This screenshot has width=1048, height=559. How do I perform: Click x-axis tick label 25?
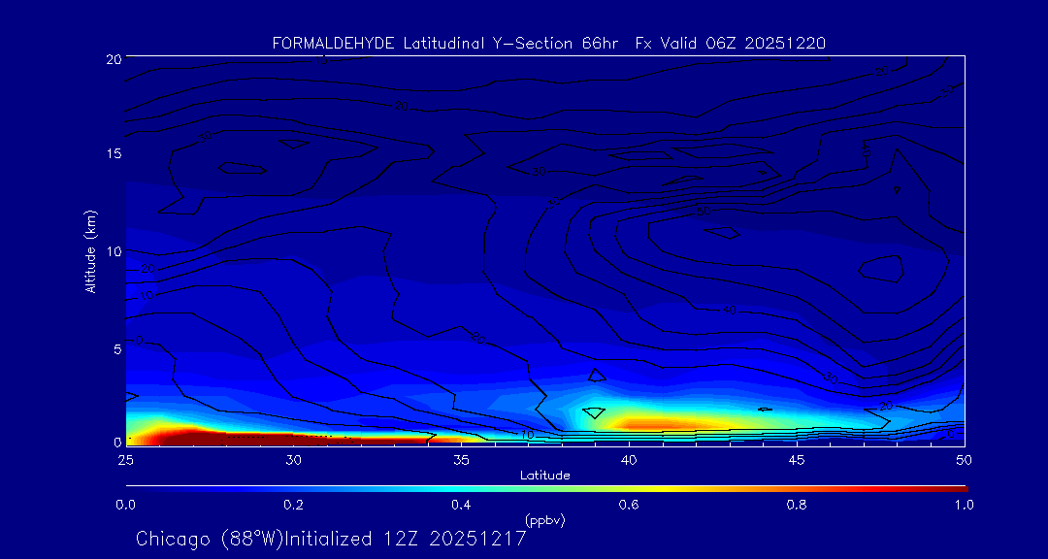tap(125, 460)
